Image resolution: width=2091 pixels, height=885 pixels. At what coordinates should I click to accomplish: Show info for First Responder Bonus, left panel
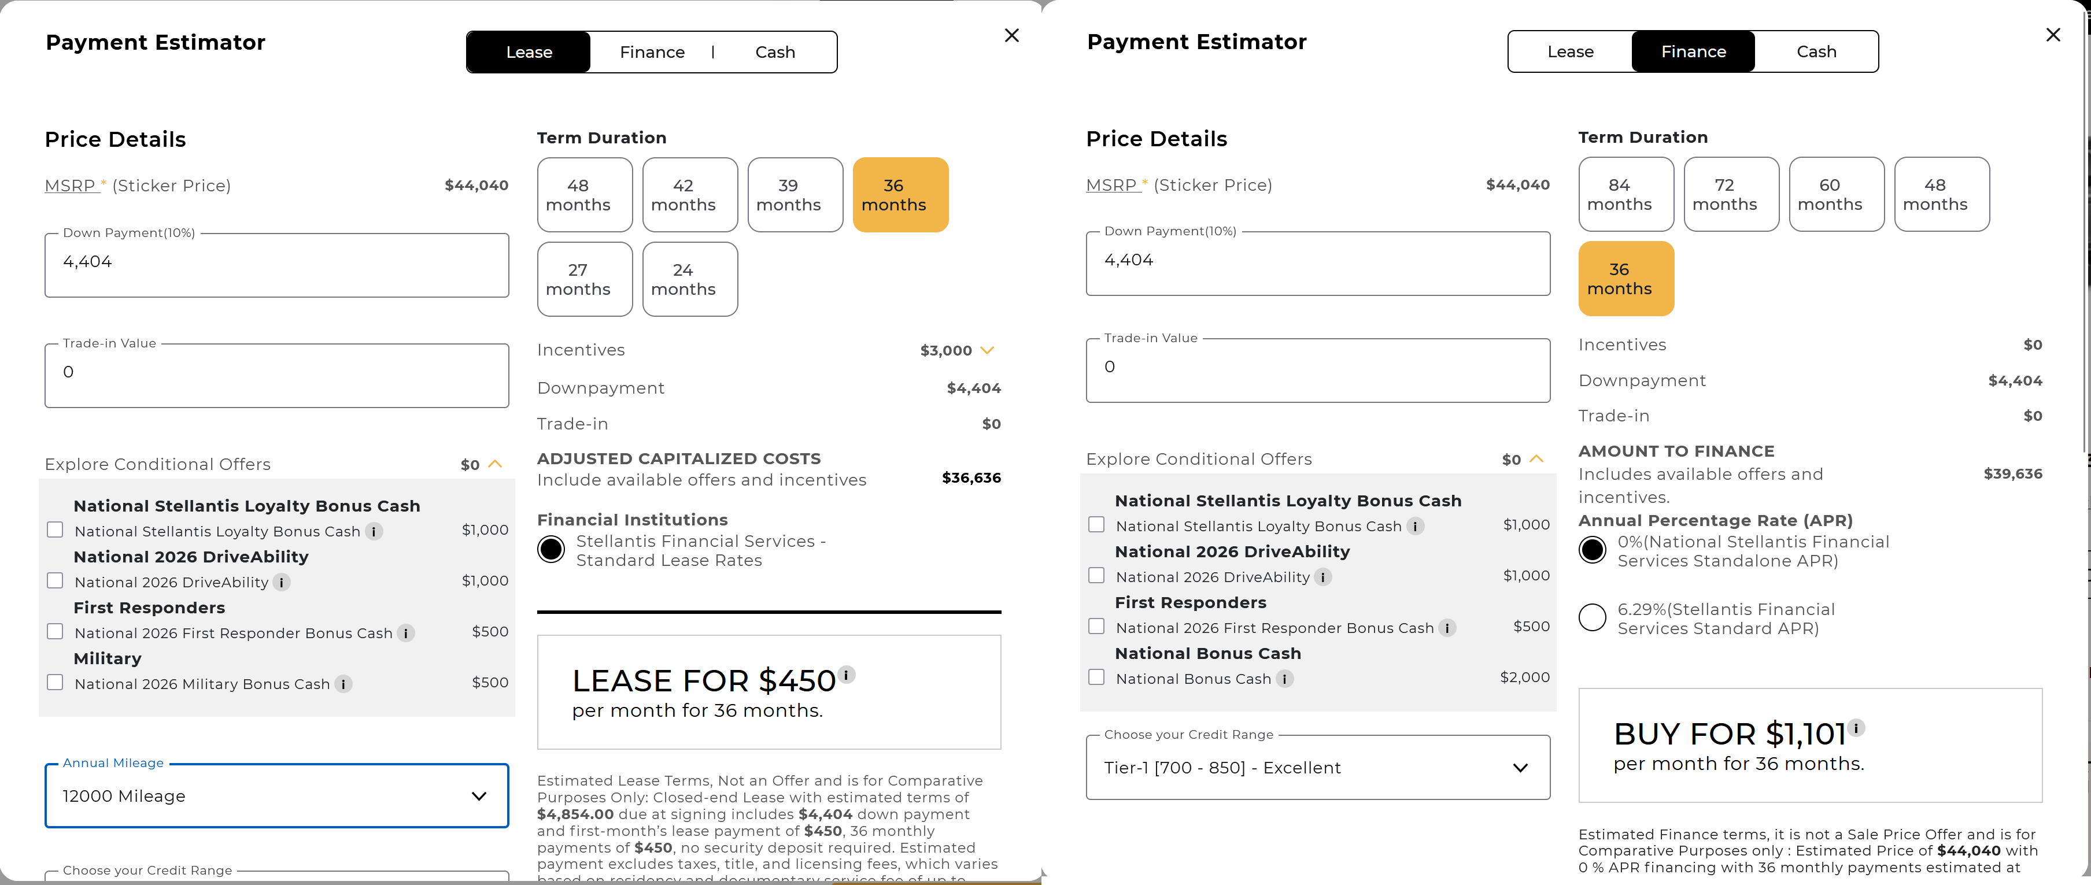coord(406,633)
